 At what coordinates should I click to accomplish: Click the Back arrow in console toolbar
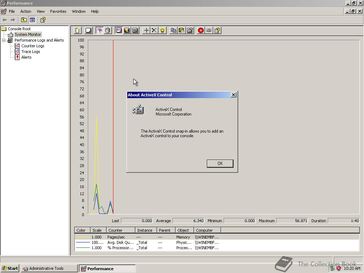[5, 20]
